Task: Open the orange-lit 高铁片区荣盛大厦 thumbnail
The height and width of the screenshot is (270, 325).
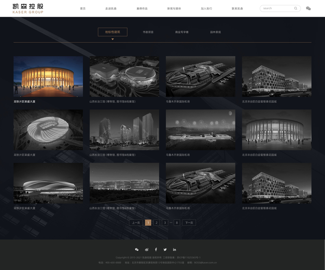Action: [x=48, y=76]
